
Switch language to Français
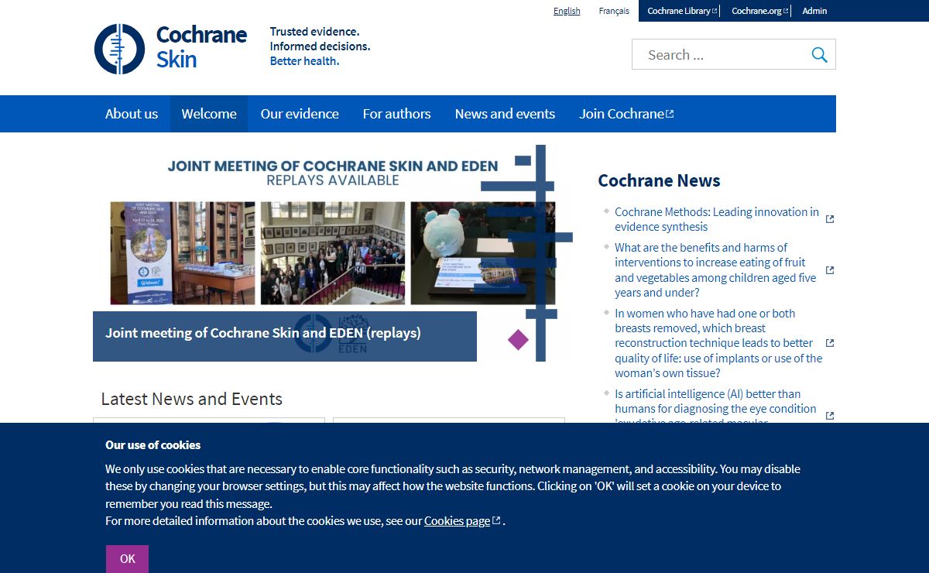614,11
